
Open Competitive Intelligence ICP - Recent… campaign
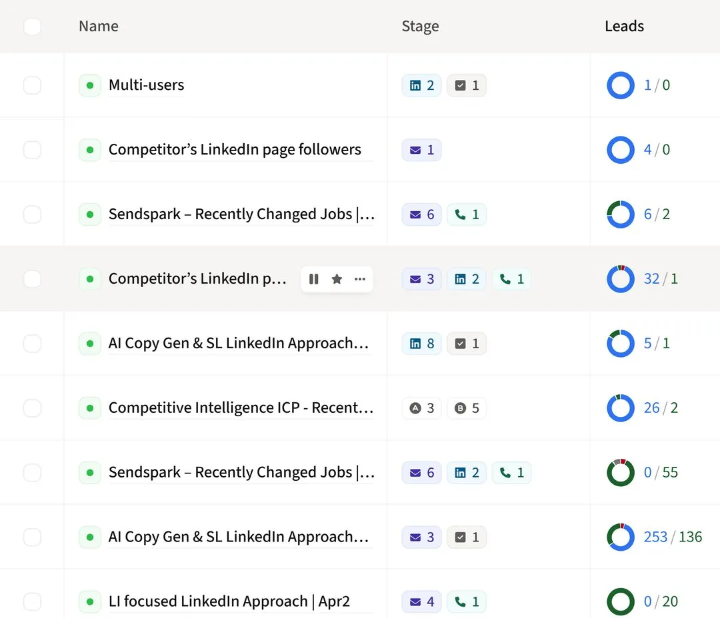241,408
